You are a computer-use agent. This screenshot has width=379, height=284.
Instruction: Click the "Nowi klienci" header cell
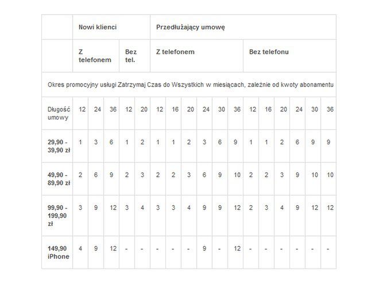pos(111,27)
